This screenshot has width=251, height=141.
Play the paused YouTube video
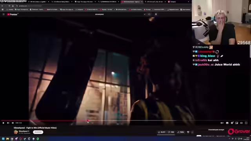(x=4, y=123)
